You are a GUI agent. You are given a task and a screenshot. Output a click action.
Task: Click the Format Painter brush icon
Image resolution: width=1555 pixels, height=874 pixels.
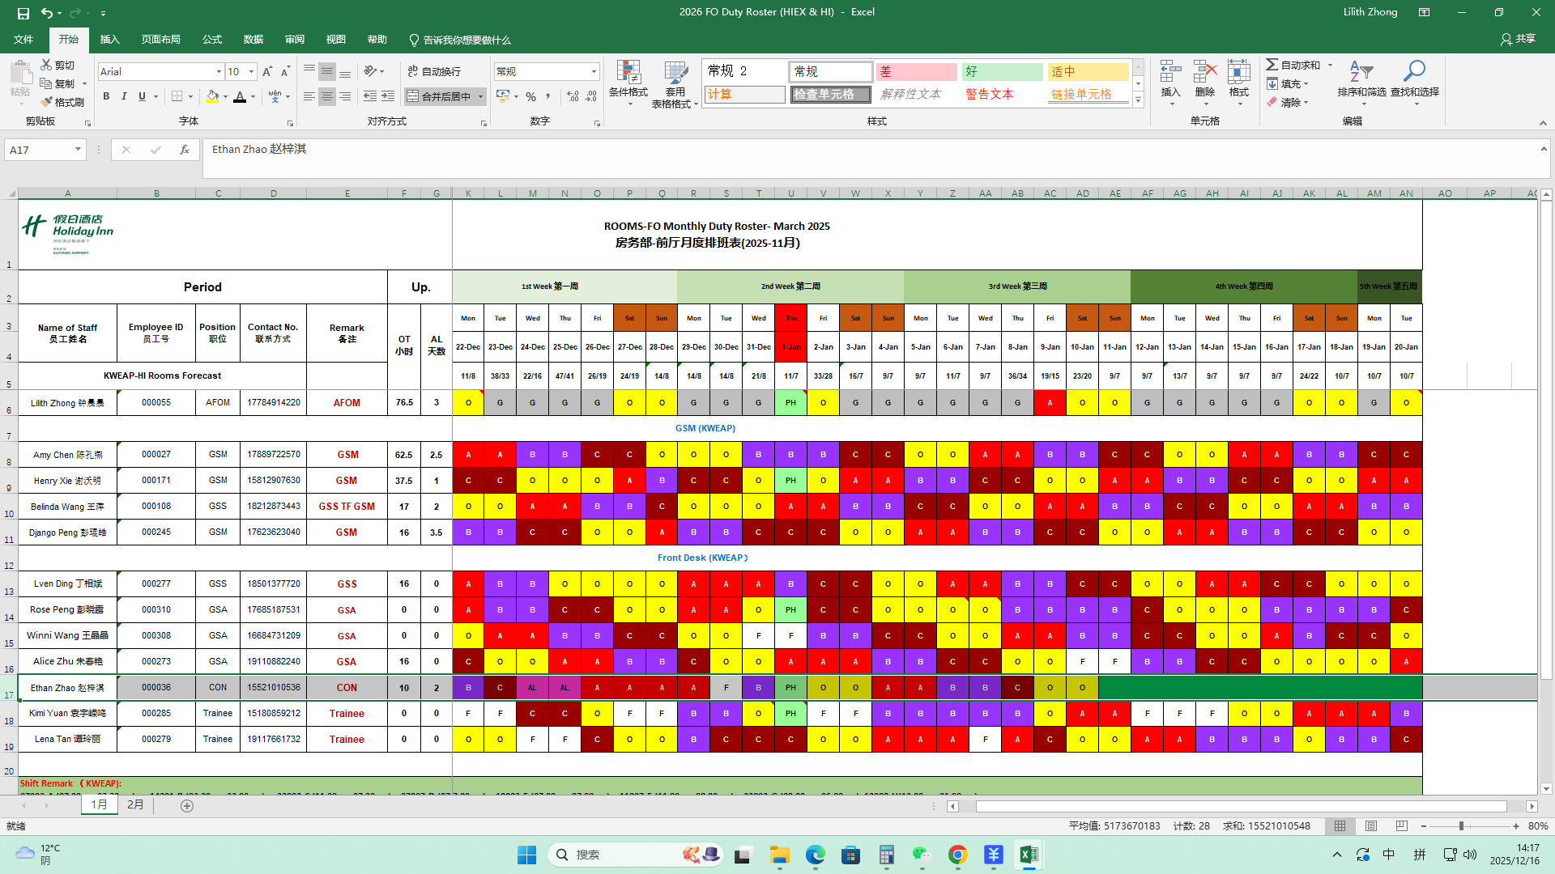point(47,102)
